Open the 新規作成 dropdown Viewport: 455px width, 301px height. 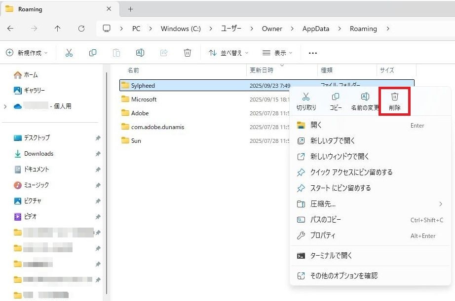pyautogui.click(x=27, y=53)
